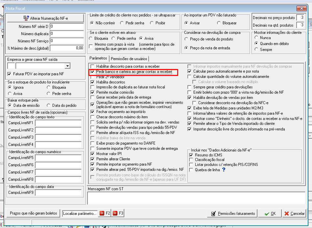Enable Habilitar desconto para contas a receber
312x228 pixels.
click(92, 66)
